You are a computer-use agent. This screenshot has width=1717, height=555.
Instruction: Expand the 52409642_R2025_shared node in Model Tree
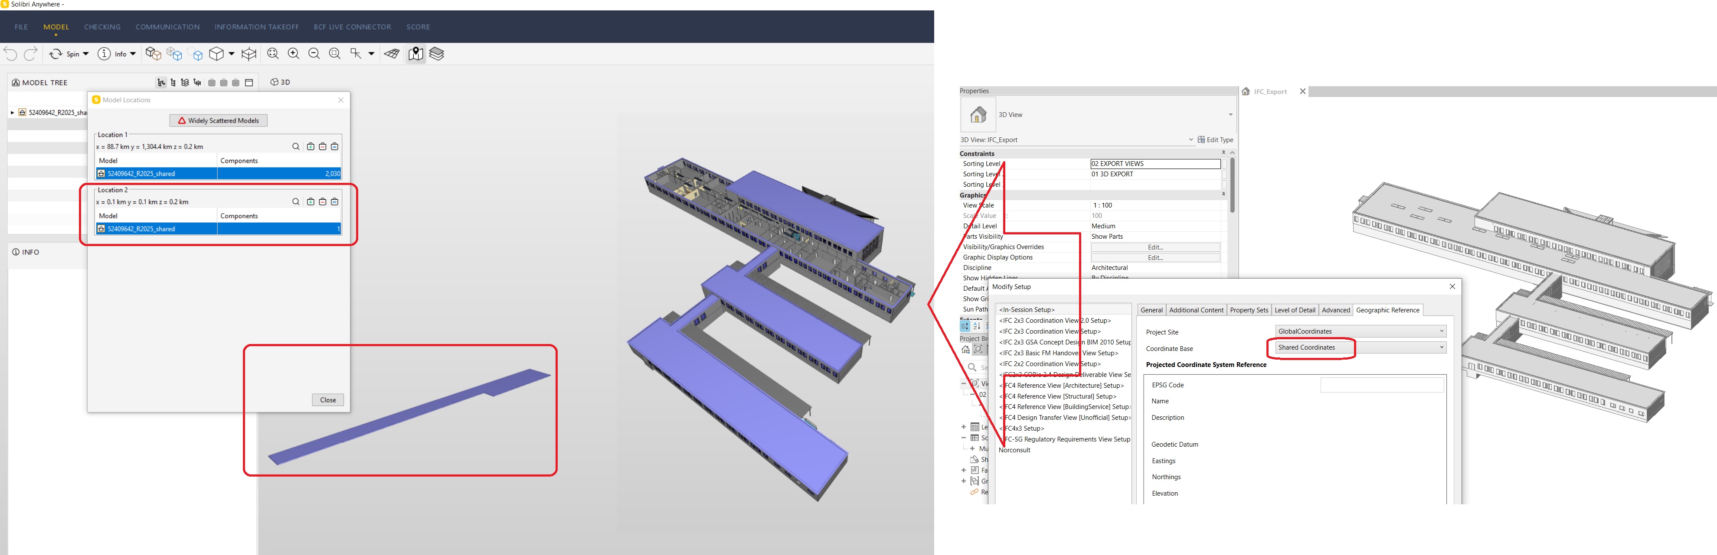(x=12, y=112)
